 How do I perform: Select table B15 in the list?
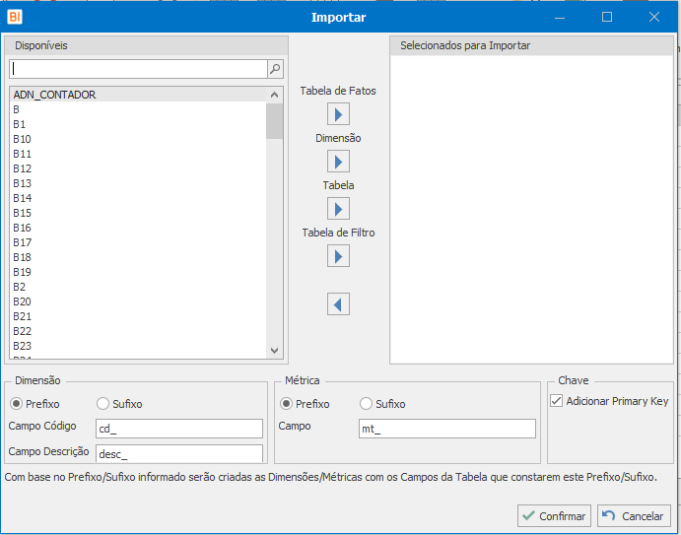click(138, 213)
